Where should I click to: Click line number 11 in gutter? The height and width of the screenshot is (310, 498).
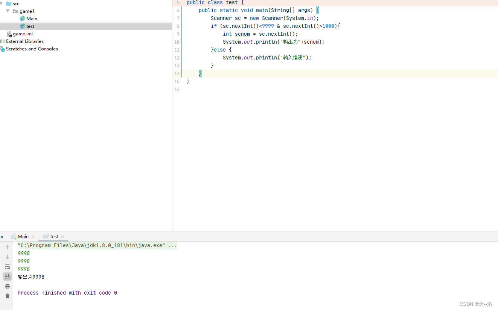pyautogui.click(x=177, y=50)
